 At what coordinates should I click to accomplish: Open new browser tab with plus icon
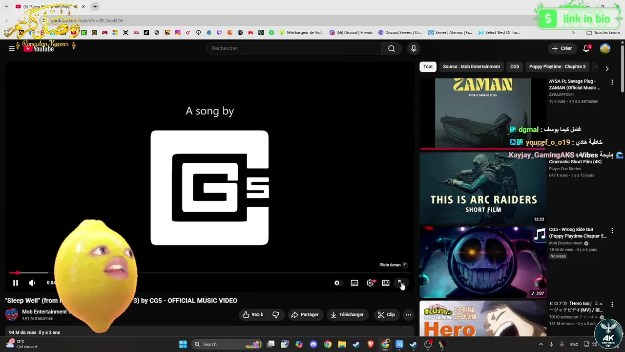pyautogui.click(x=95, y=6)
